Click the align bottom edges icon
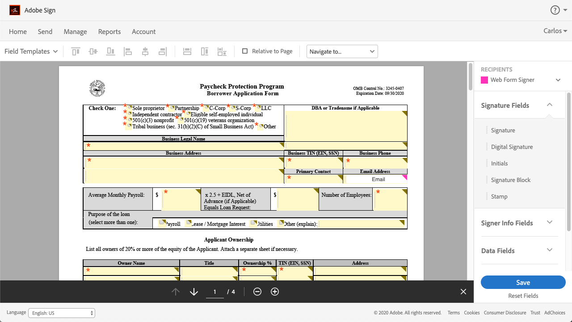 click(110, 51)
